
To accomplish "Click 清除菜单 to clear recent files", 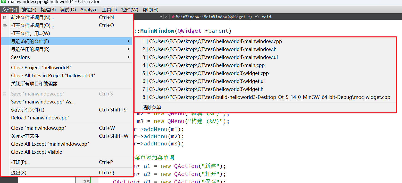I will pos(265,108).
